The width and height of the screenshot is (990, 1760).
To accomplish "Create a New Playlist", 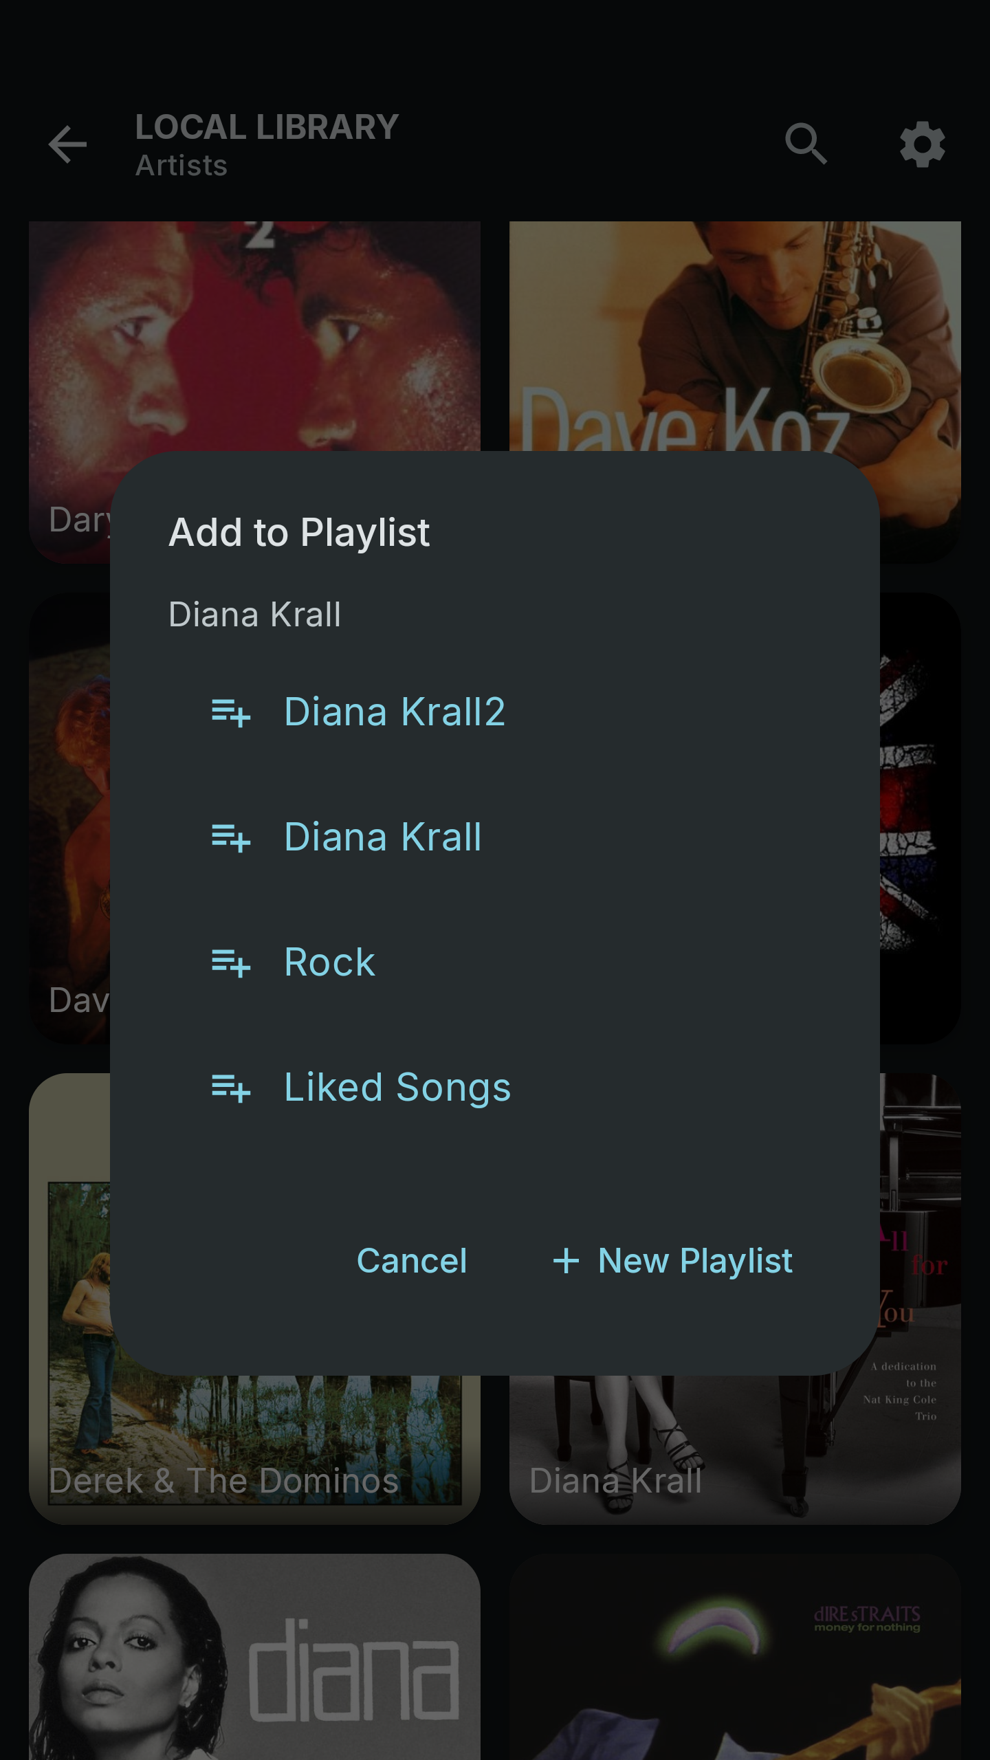I will click(694, 1261).
